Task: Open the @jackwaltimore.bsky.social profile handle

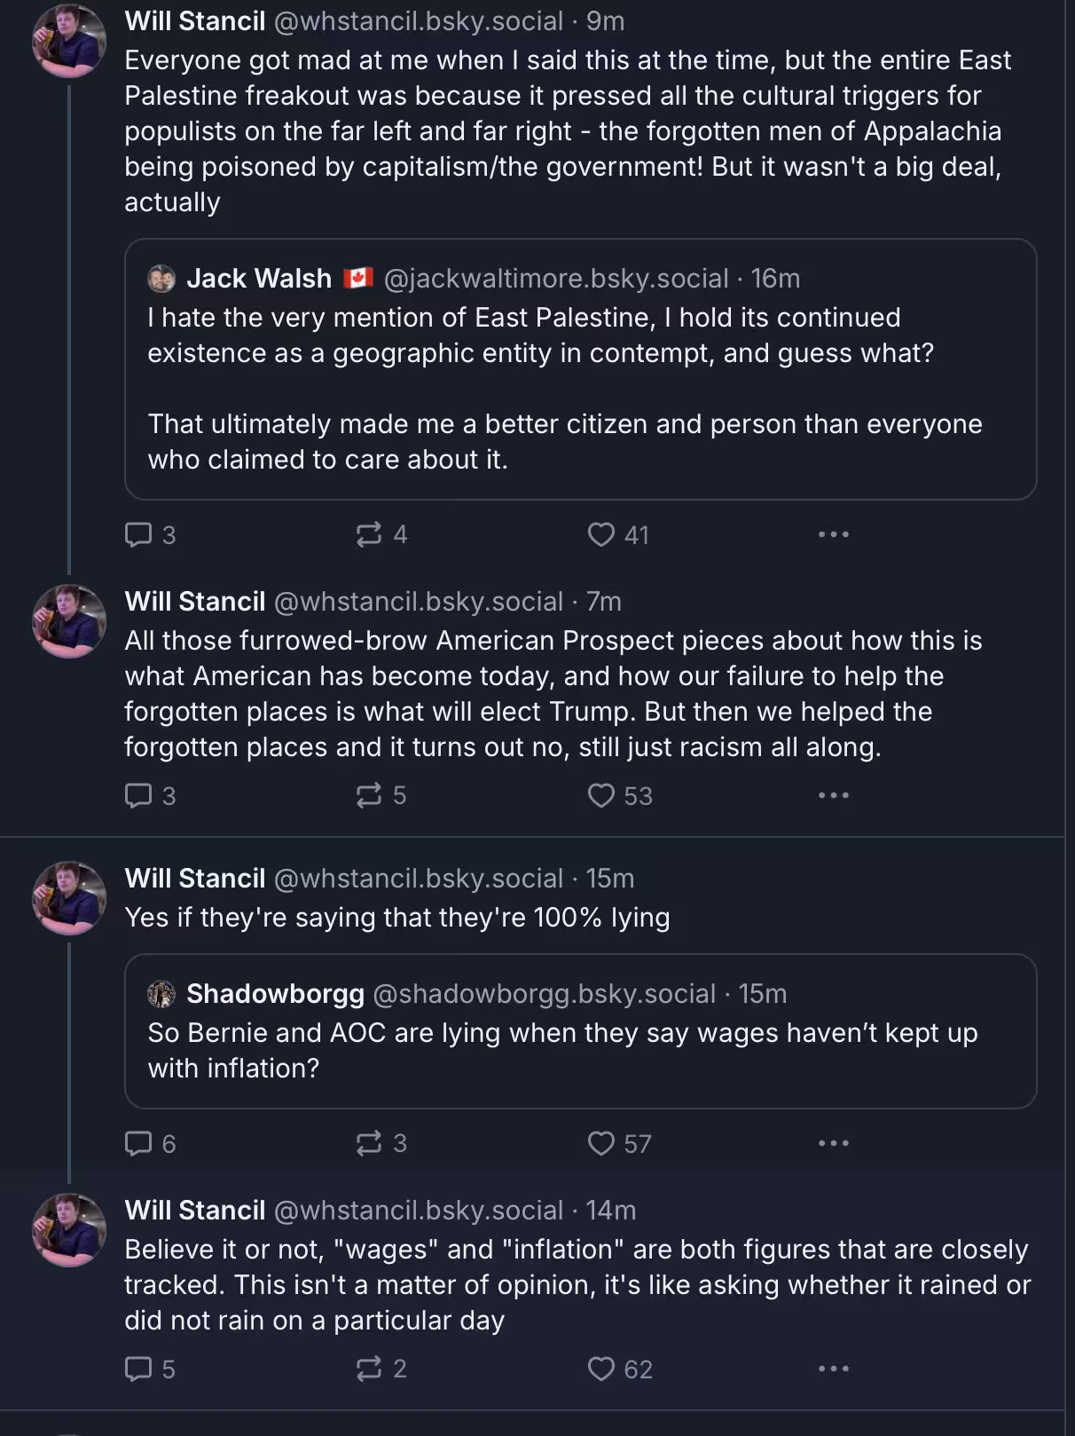Action: 556,279
